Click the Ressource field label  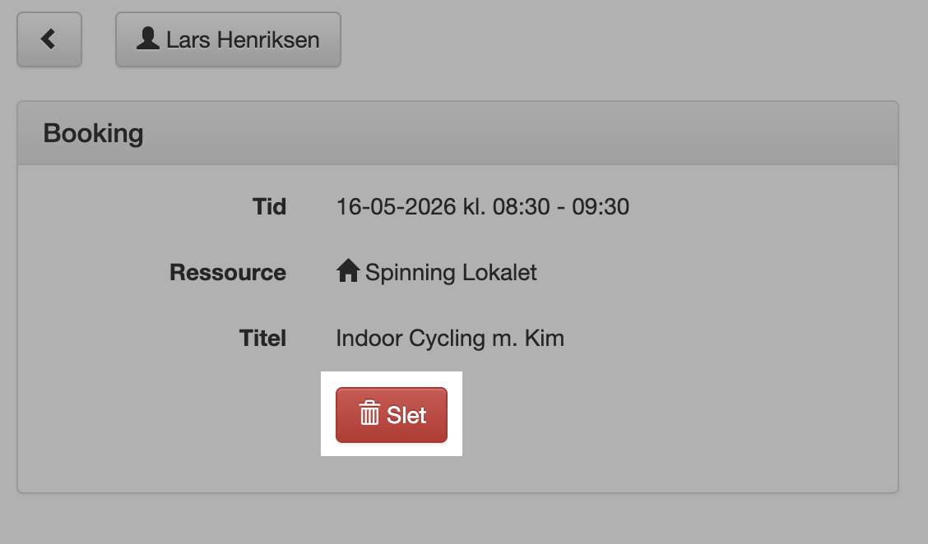tap(228, 273)
